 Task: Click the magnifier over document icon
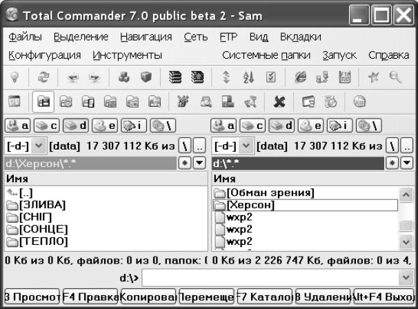click(x=206, y=101)
